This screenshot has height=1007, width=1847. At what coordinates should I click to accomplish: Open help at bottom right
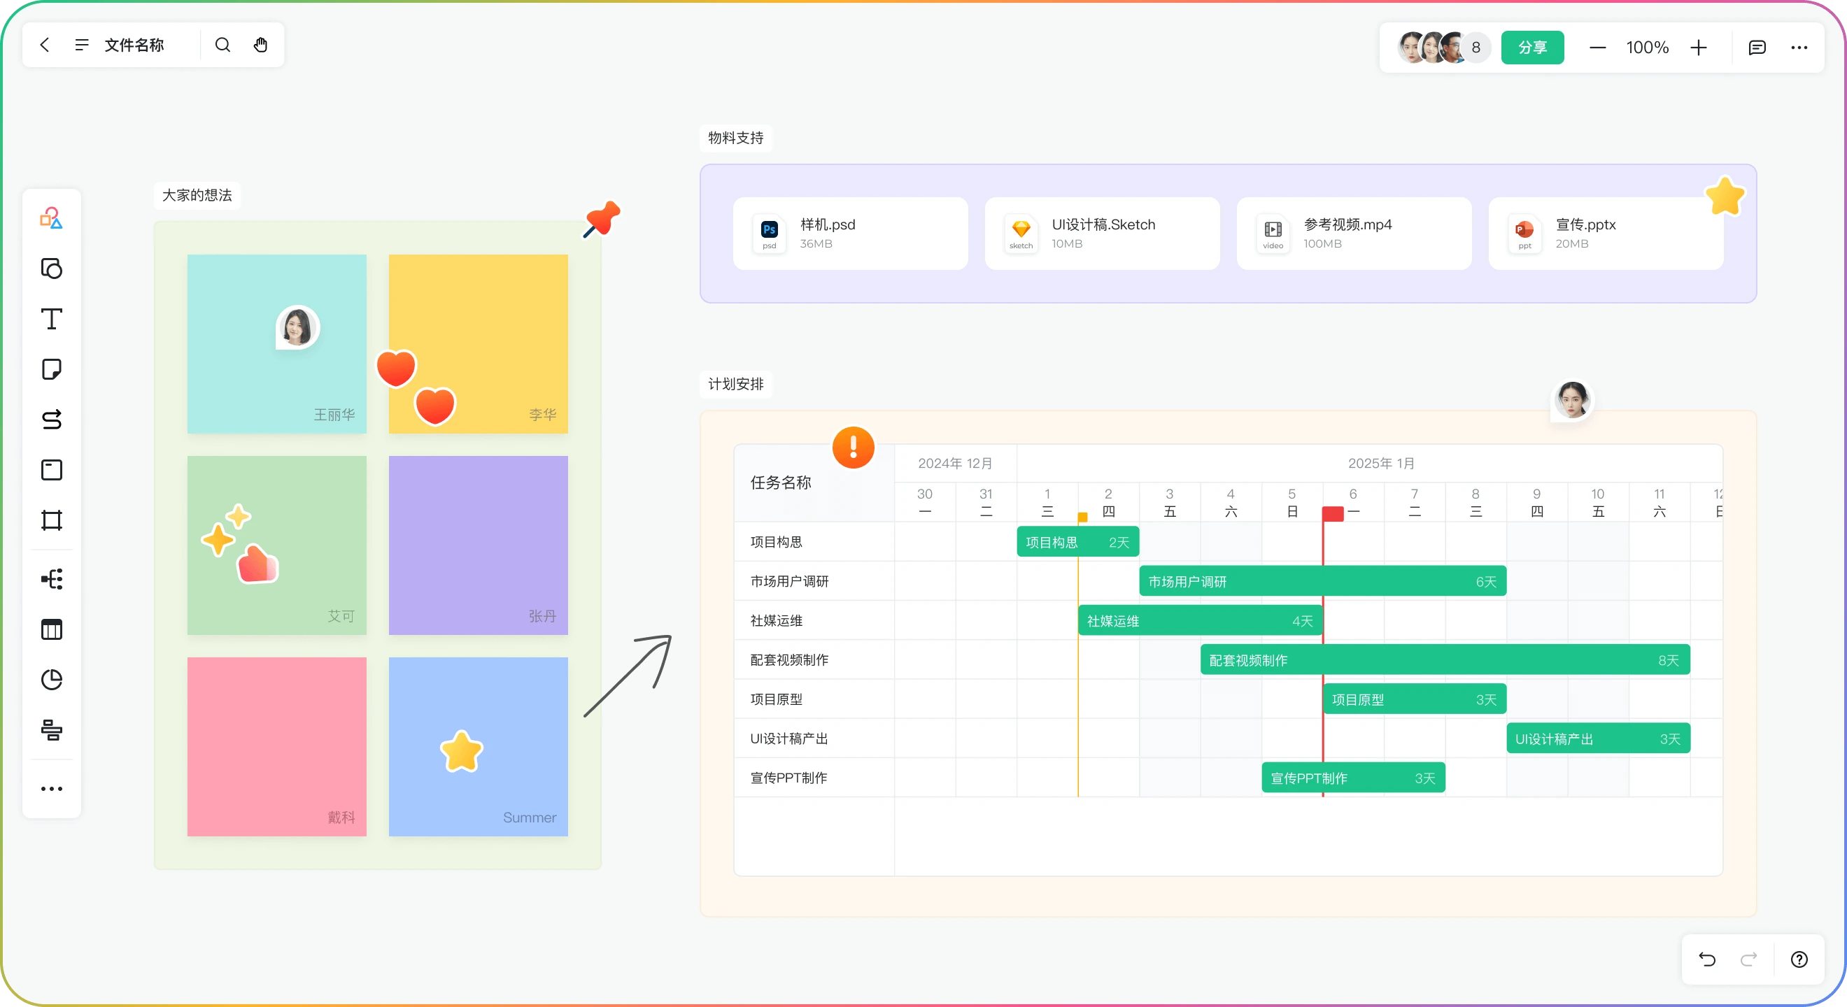[1798, 959]
